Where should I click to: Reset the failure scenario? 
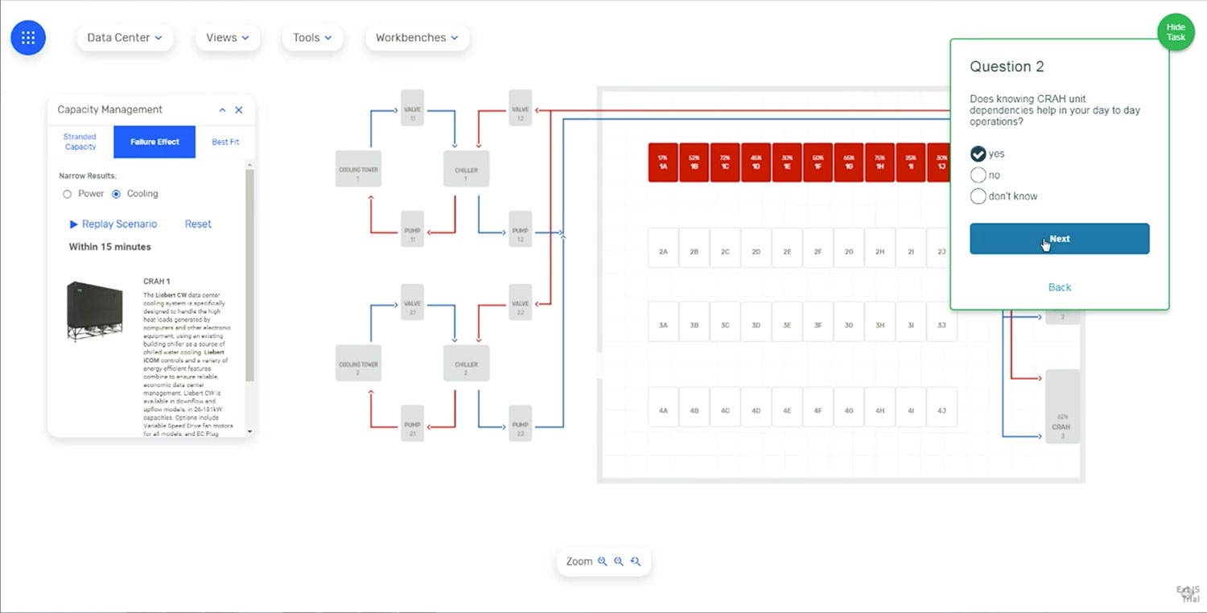tap(198, 224)
